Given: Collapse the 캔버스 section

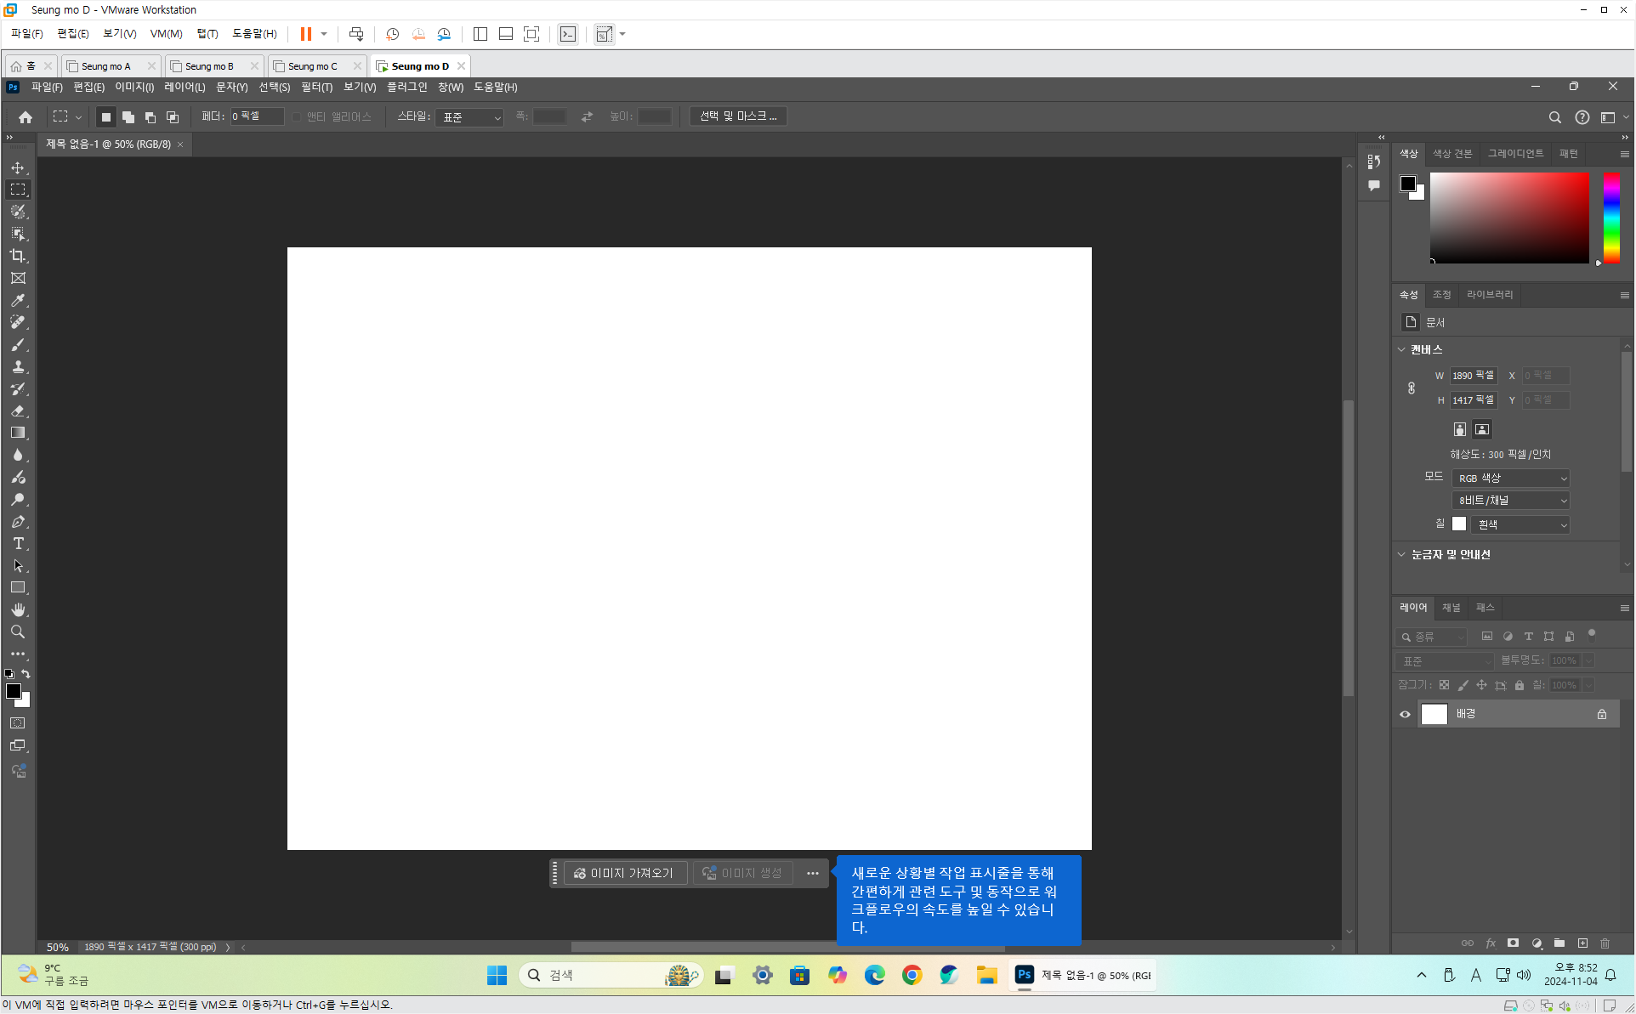Looking at the screenshot, I should click(x=1402, y=349).
